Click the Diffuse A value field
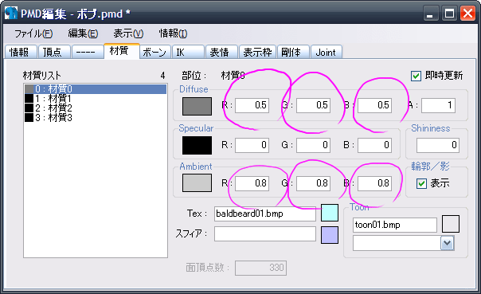This screenshot has width=481, height=294. click(438, 105)
